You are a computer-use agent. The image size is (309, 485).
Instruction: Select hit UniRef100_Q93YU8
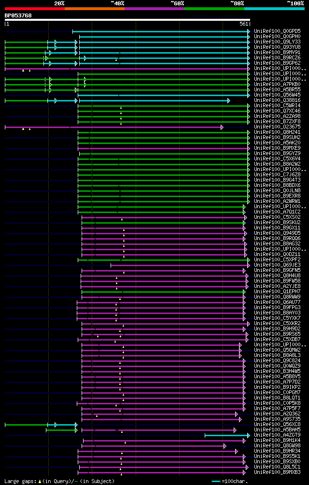277,47
